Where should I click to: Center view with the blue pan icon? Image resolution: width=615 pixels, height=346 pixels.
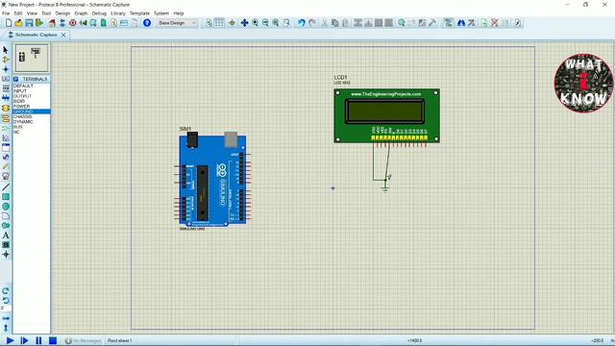pos(244,23)
